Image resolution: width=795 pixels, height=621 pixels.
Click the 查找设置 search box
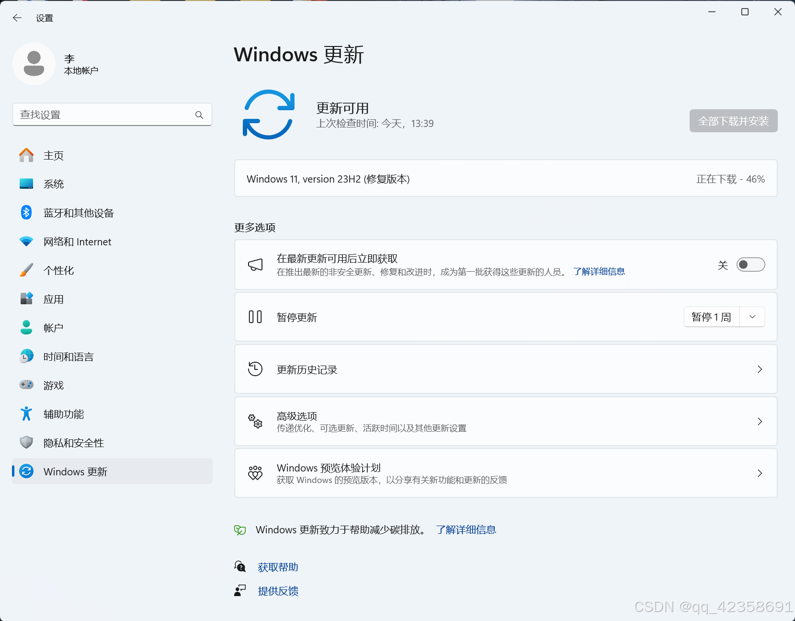pos(112,115)
